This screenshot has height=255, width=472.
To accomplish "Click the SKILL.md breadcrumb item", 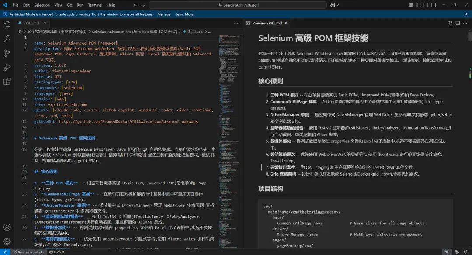I will [x=195, y=31].
